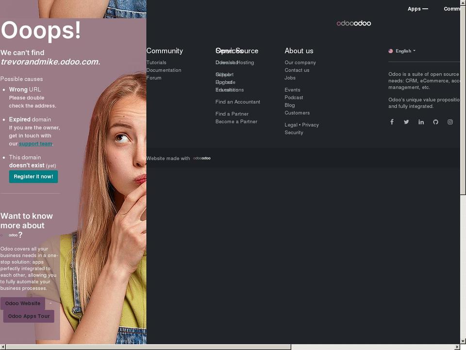Open Contact us link
This screenshot has width=466, height=350.
point(297,70)
